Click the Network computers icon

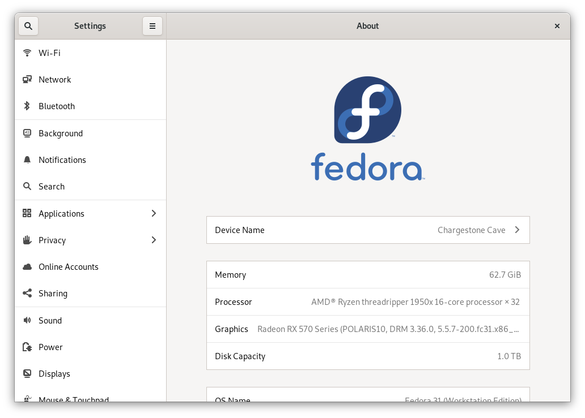click(x=27, y=79)
